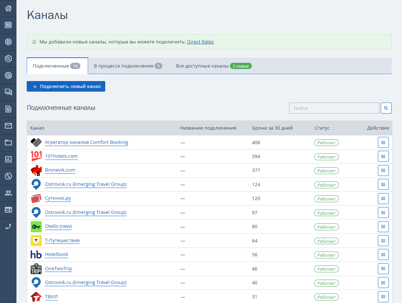This screenshot has height=303, width=402.
Task: Click the Статус column header
Action: (322, 128)
